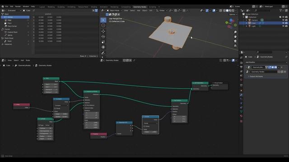
Task: Open the Edit menu
Action: point(12,6)
